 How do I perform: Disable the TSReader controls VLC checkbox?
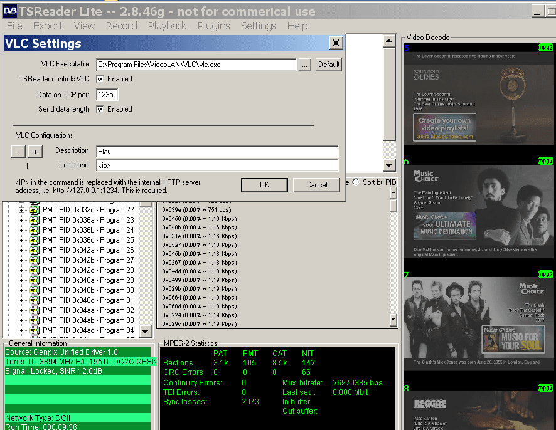pyautogui.click(x=100, y=79)
